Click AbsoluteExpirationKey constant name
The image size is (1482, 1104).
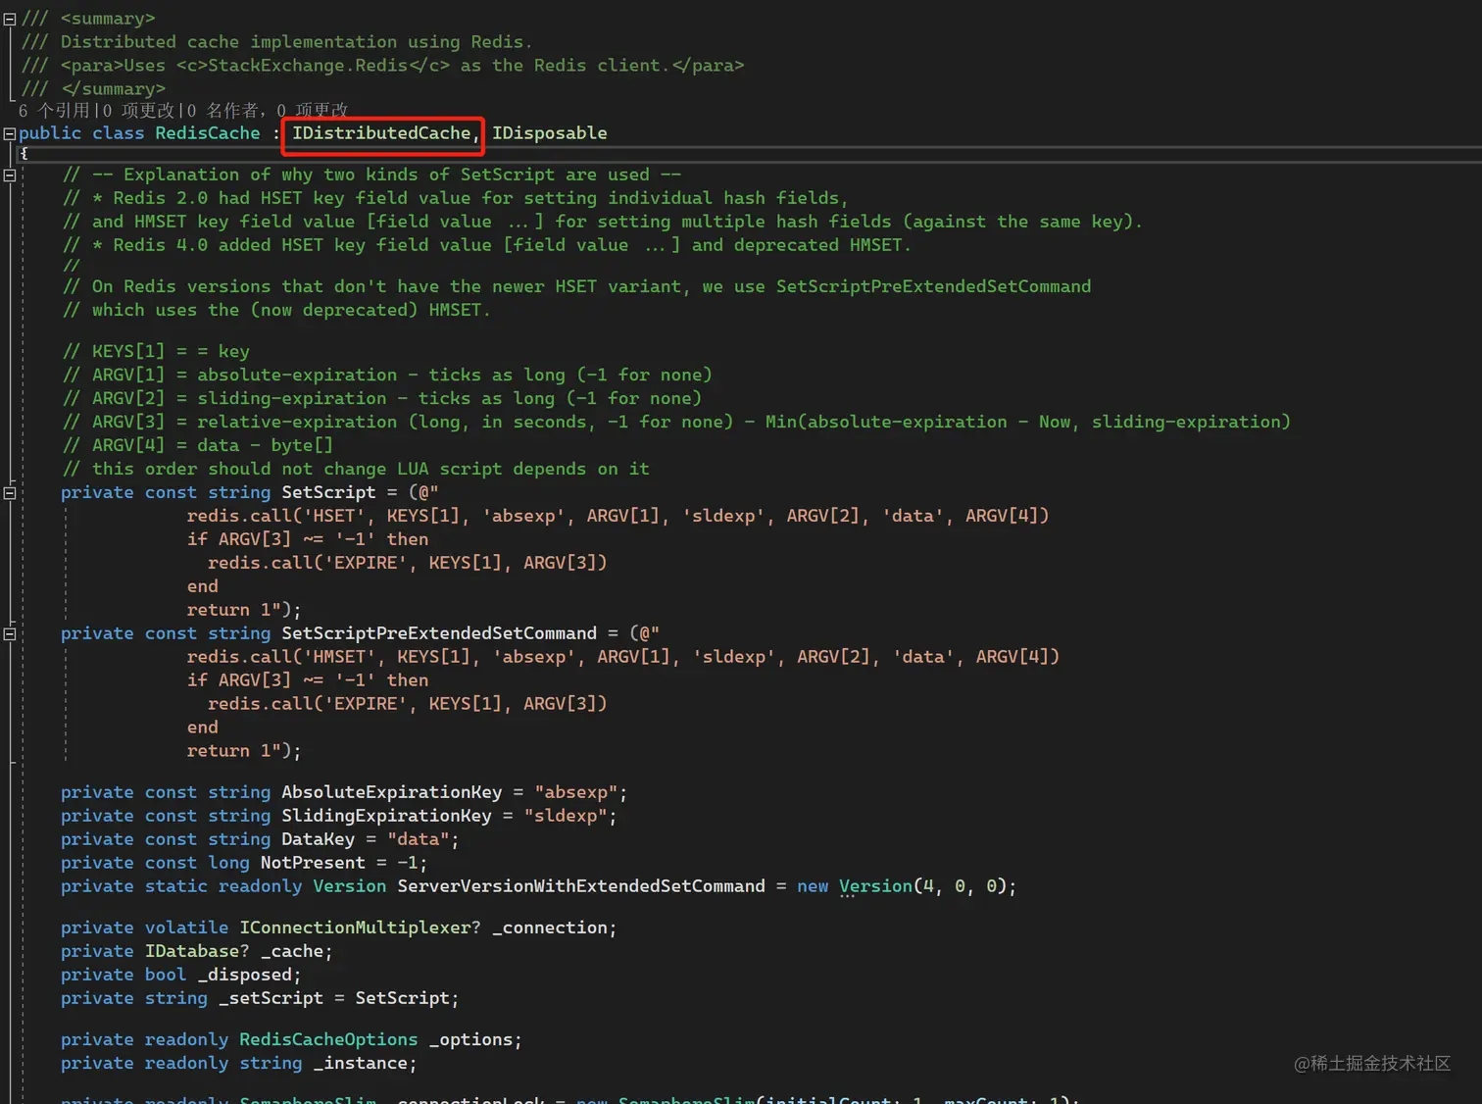391,792
